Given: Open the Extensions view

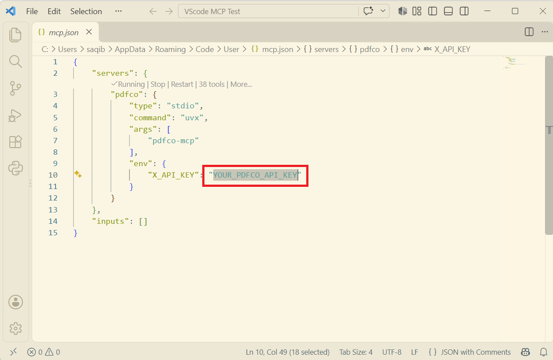Looking at the screenshot, I should 15,142.
